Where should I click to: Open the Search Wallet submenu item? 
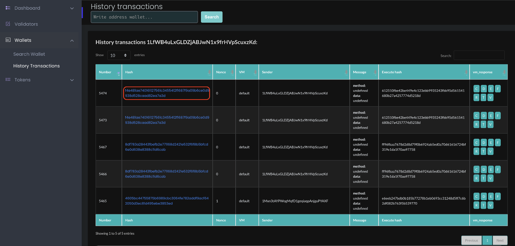click(29, 54)
